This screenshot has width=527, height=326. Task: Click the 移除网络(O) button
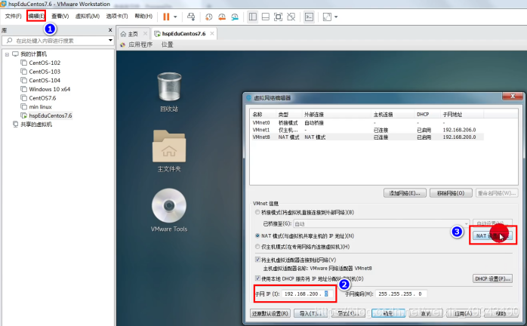point(451,193)
